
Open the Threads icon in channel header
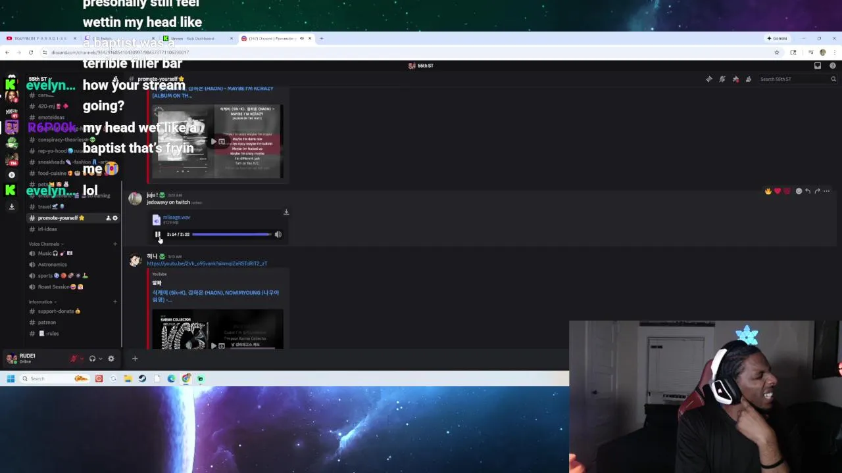click(x=708, y=79)
